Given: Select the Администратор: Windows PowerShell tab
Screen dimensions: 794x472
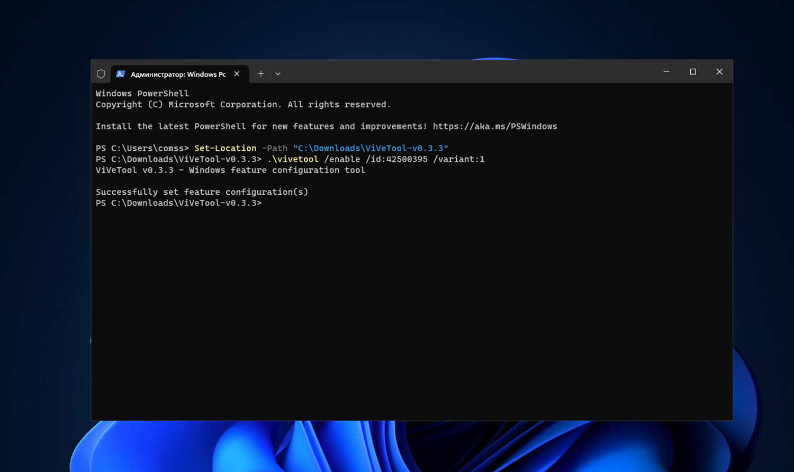Looking at the screenshot, I should (179, 74).
